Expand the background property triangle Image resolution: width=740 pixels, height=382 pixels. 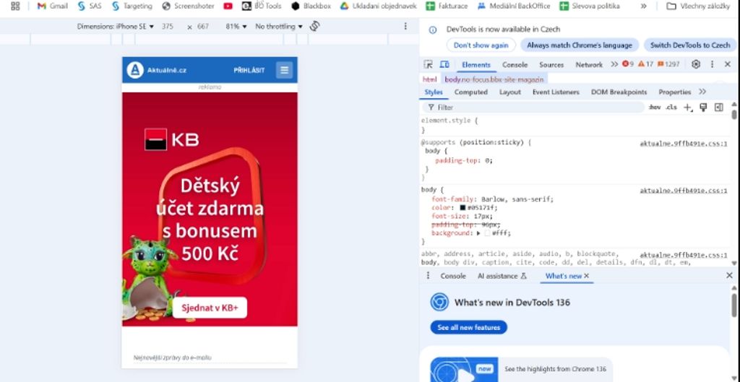(x=478, y=233)
